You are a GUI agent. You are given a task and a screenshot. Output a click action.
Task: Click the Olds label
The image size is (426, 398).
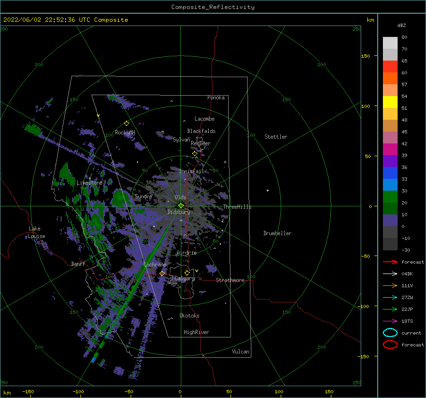point(180,197)
